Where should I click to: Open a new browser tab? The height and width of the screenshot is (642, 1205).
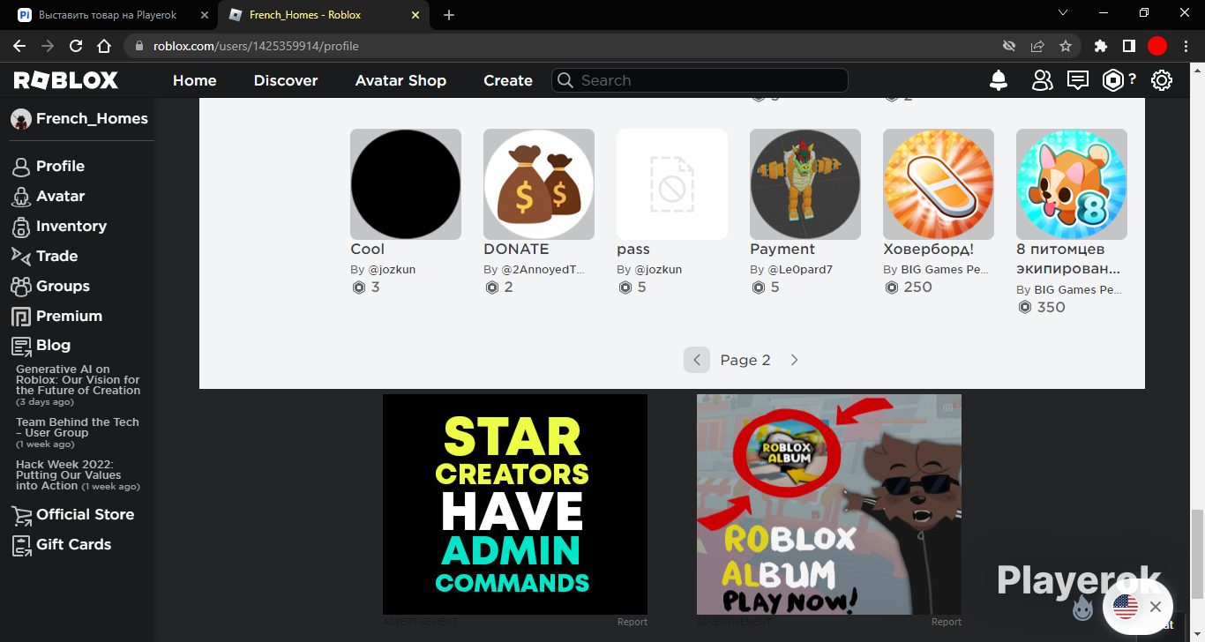pos(449,15)
